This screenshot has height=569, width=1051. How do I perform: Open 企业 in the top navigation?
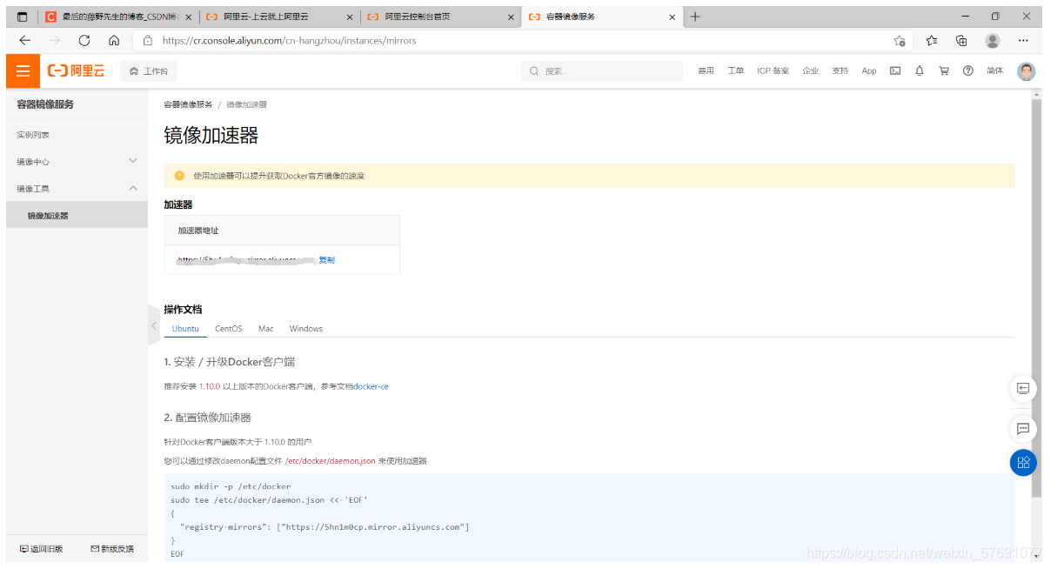click(x=811, y=71)
